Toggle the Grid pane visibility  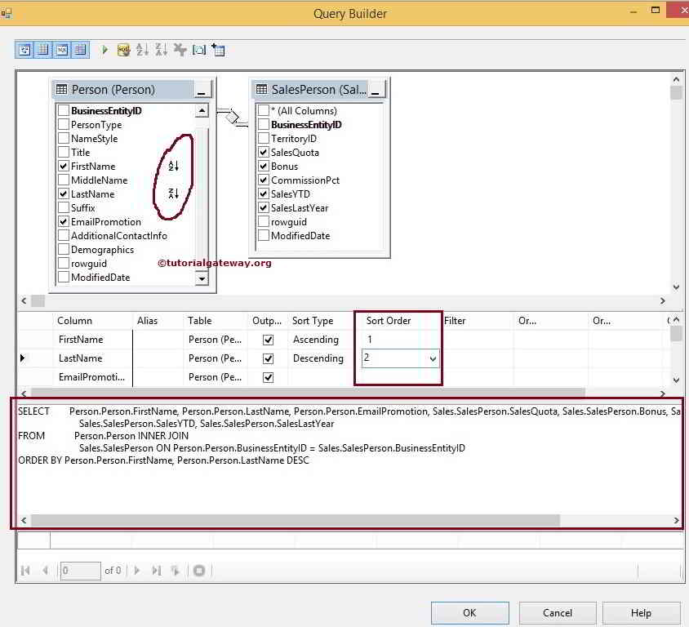pos(42,49)
